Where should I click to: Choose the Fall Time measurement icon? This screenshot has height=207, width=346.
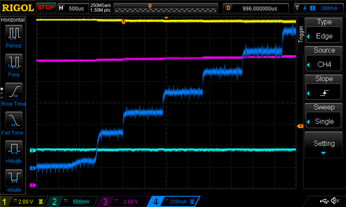[14, 120]
